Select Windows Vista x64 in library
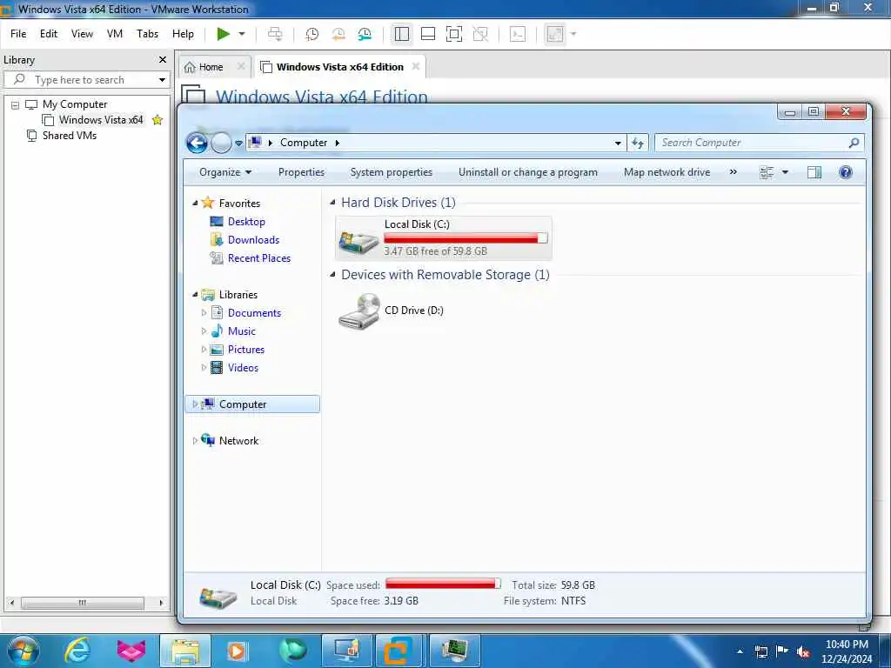Screen dimensions: 891x668 point(101,120)
